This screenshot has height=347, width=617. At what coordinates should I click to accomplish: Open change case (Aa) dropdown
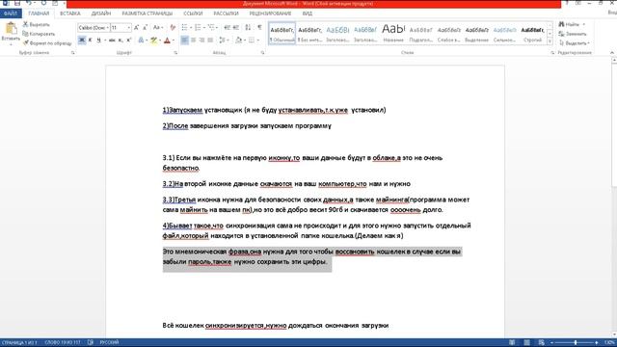click(x=158, y=28)
